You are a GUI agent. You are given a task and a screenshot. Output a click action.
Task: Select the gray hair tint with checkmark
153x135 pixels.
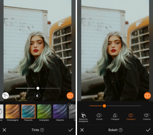(72, 111)
